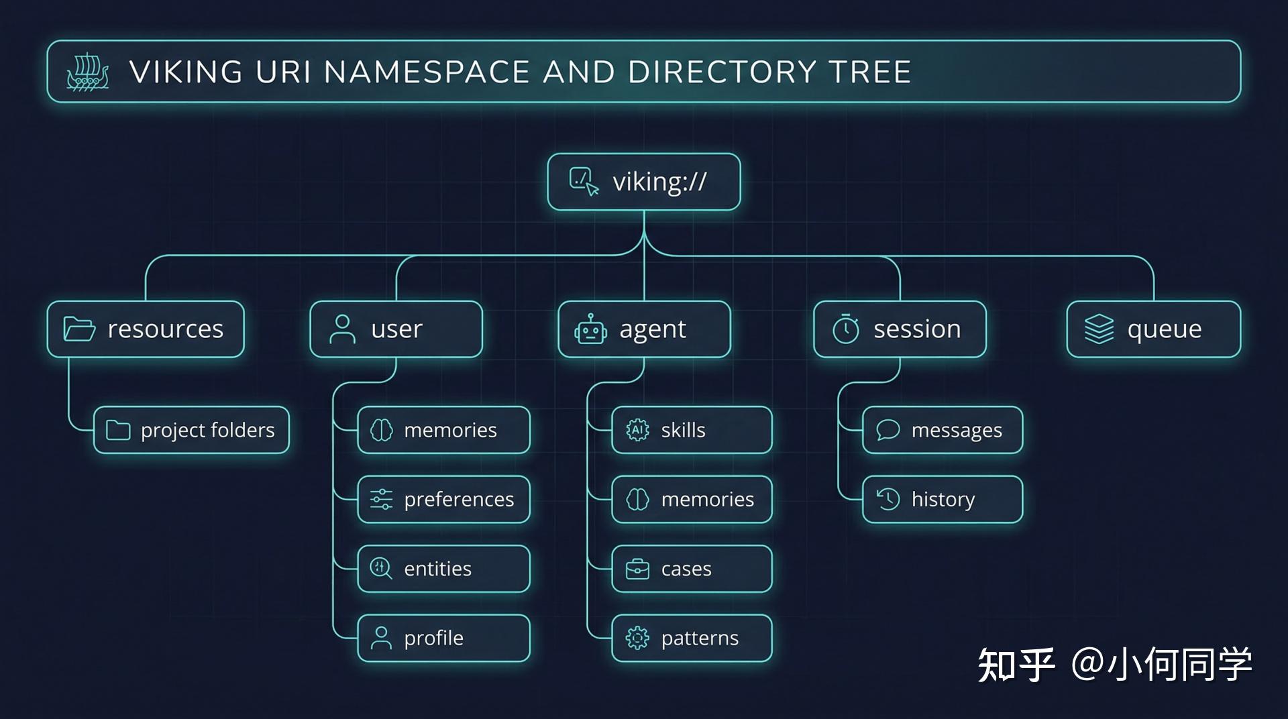Click the robot icon on agent node
This screenshot has height=719, width=1288.
coord(590,329)
